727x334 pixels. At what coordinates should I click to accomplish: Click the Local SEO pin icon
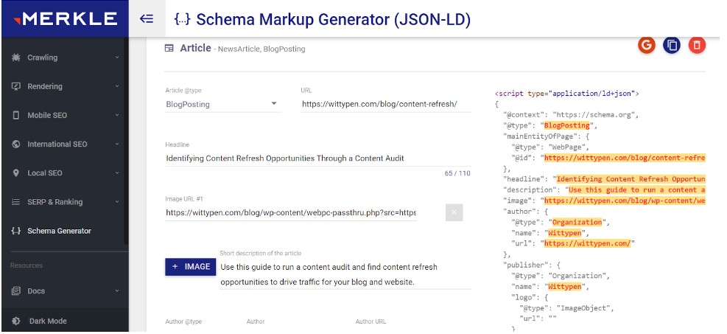click(x=15, y=173)
